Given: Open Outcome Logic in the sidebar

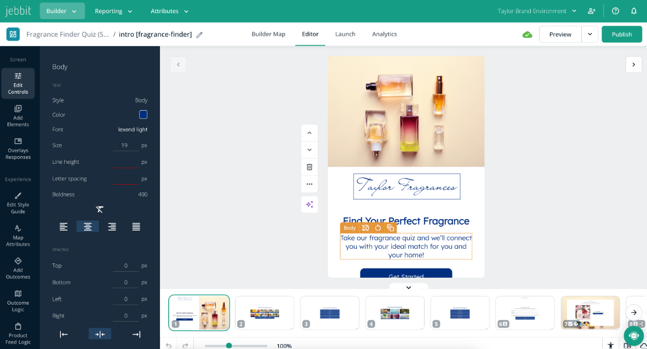Looking at the screenshot, I should pos(18,301).
